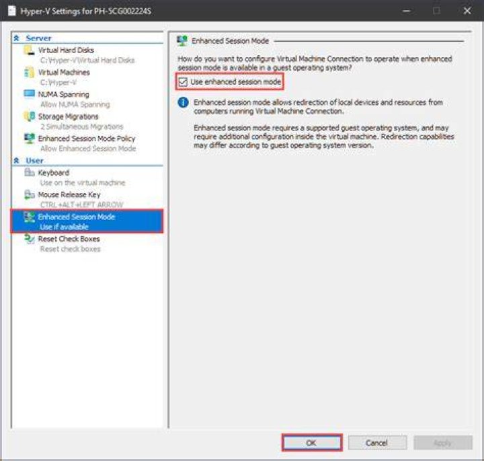
Task: Confirm settings with the OK button
Action: (312, 443)
